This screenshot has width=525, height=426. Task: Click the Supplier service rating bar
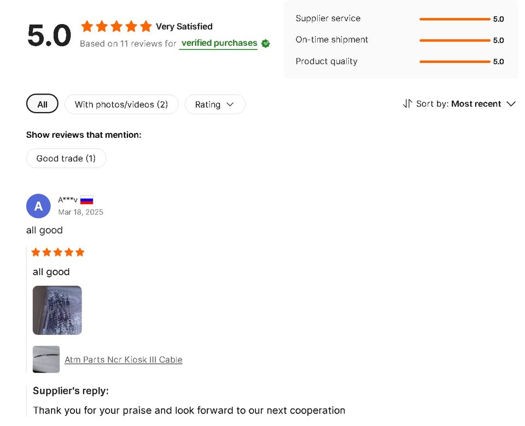click(x=454, y=19)
